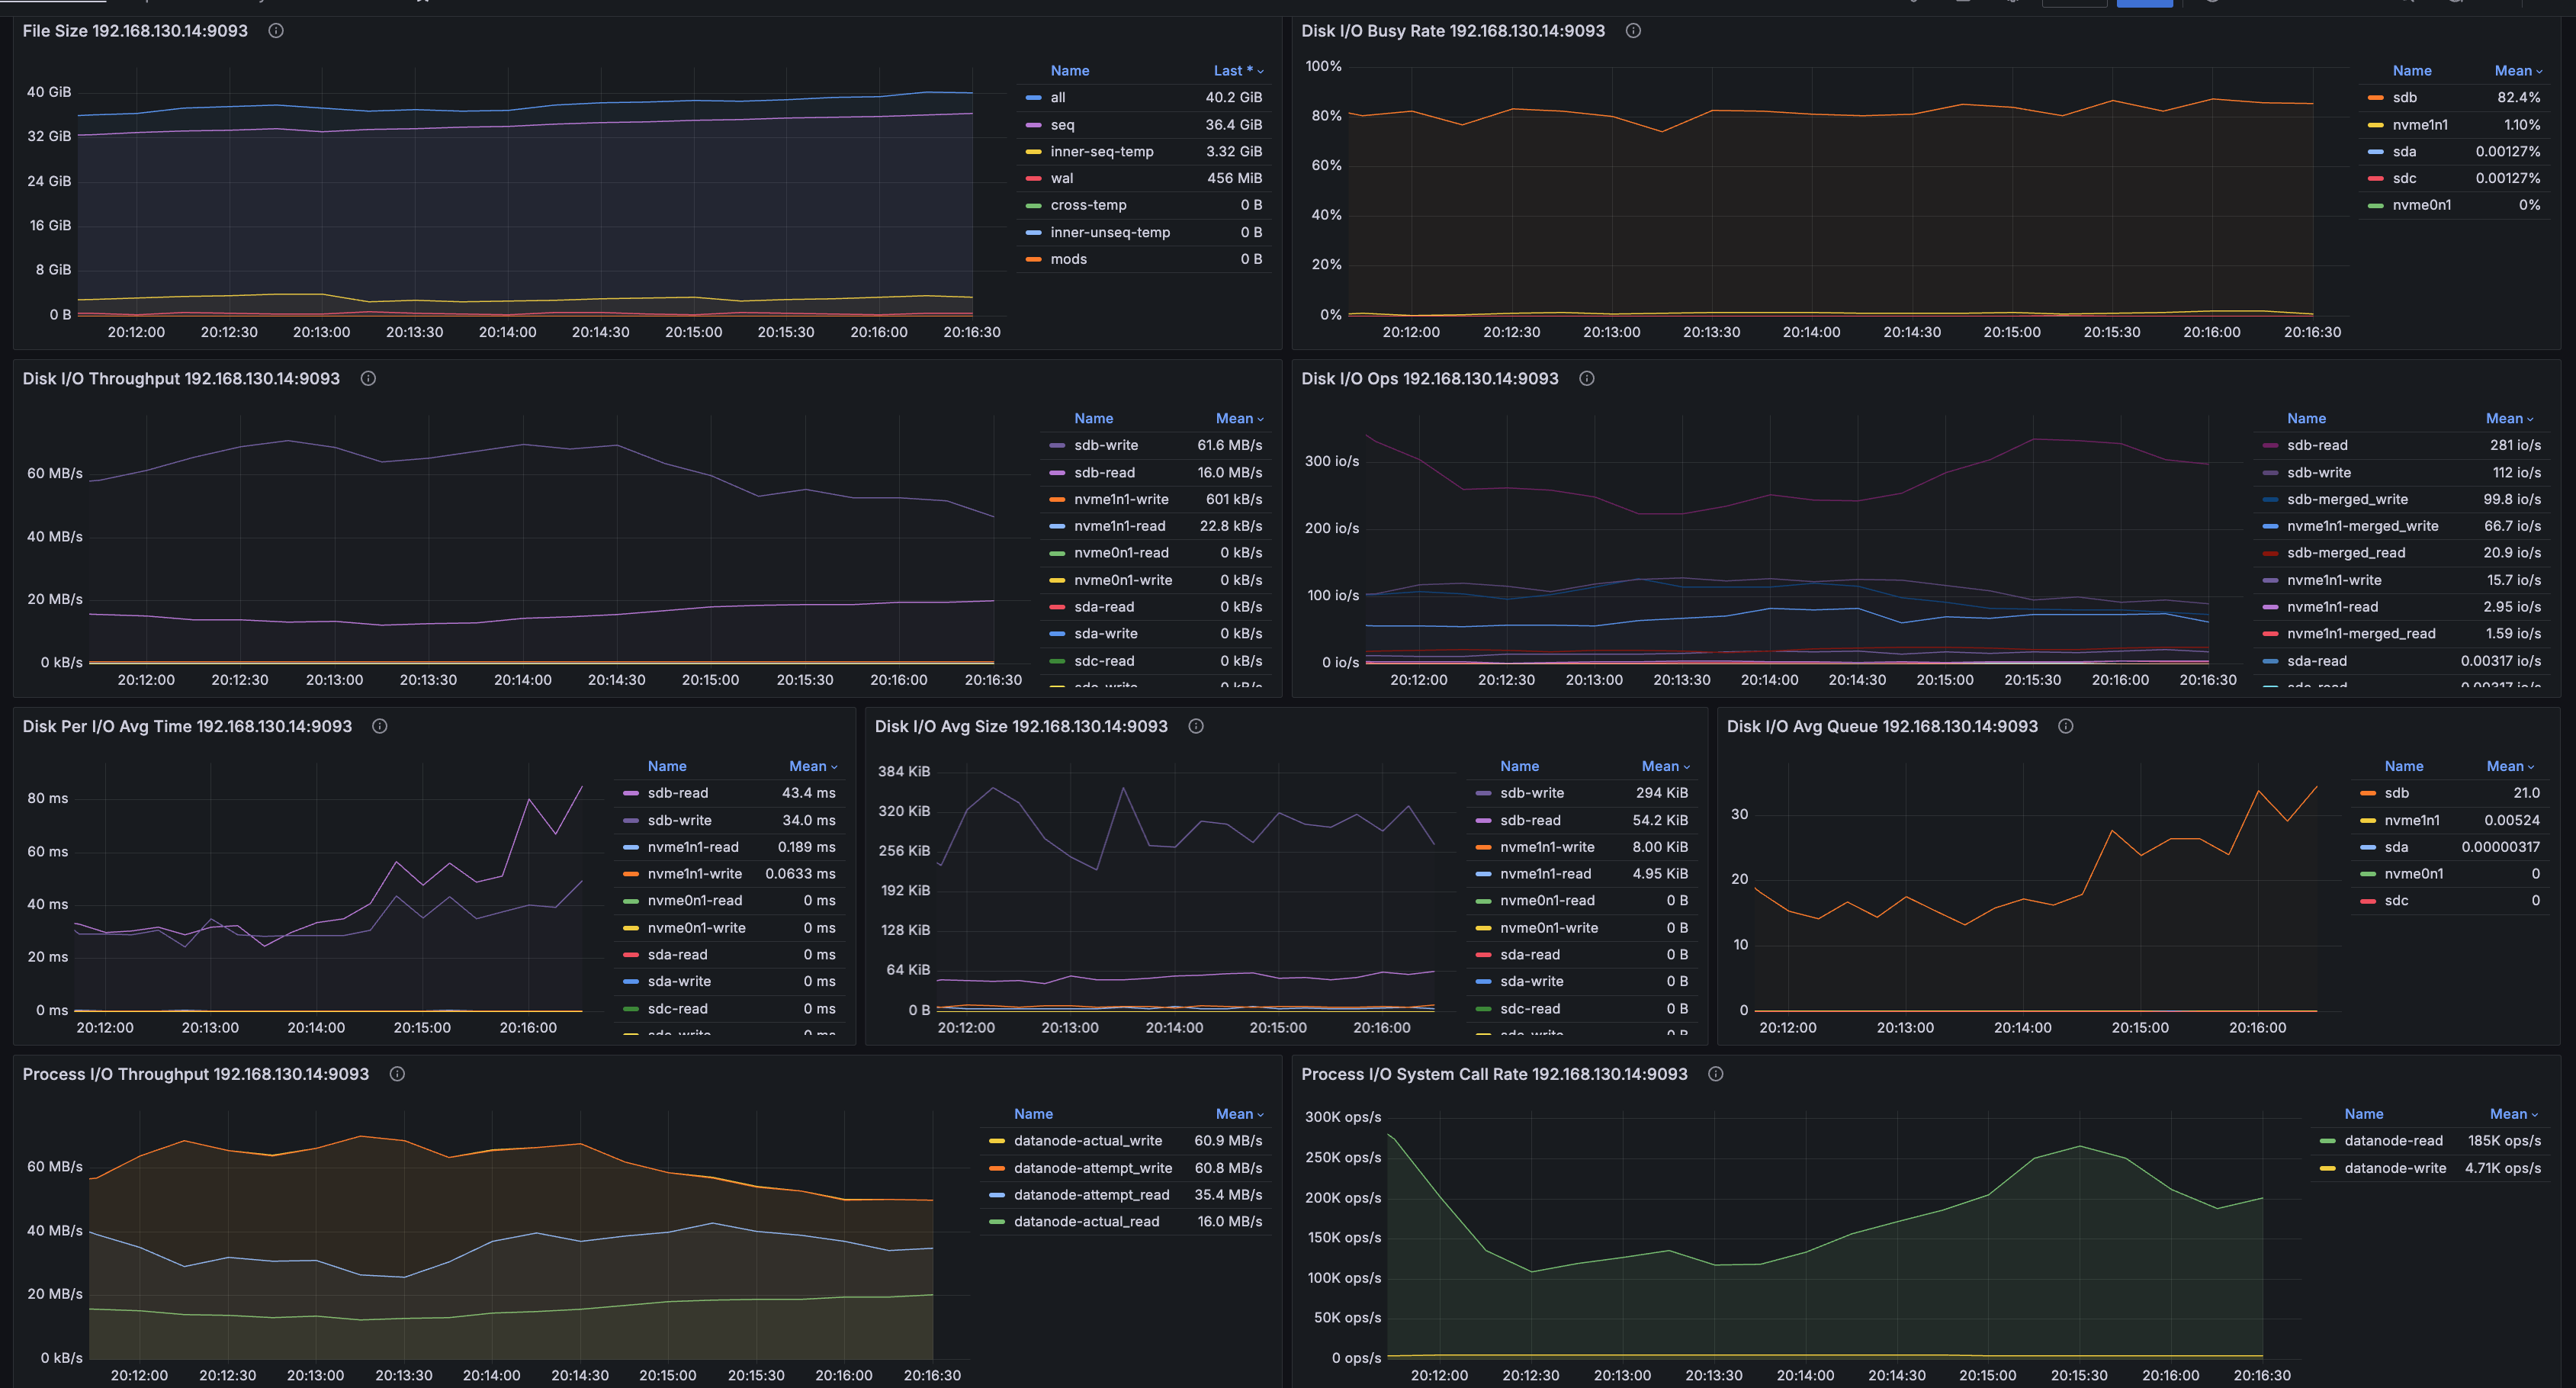Click info icon by Process I/O System Call Rate
The image size is (2576, 1388).
pyautogui.click(x=1715, y=1074)
